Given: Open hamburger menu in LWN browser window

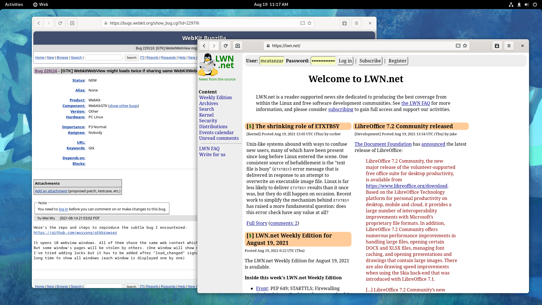Looking at the screenshot, I should (509, 46).
